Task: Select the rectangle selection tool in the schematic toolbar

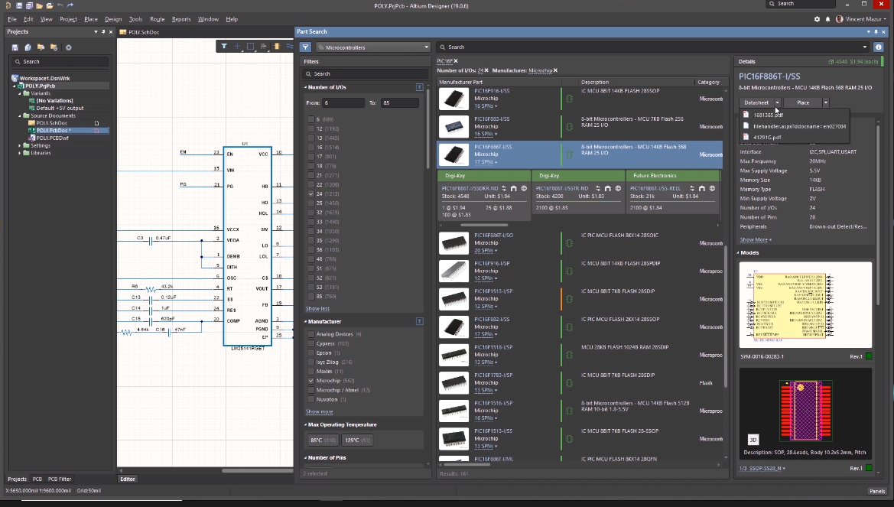Action: click(250, 46)
